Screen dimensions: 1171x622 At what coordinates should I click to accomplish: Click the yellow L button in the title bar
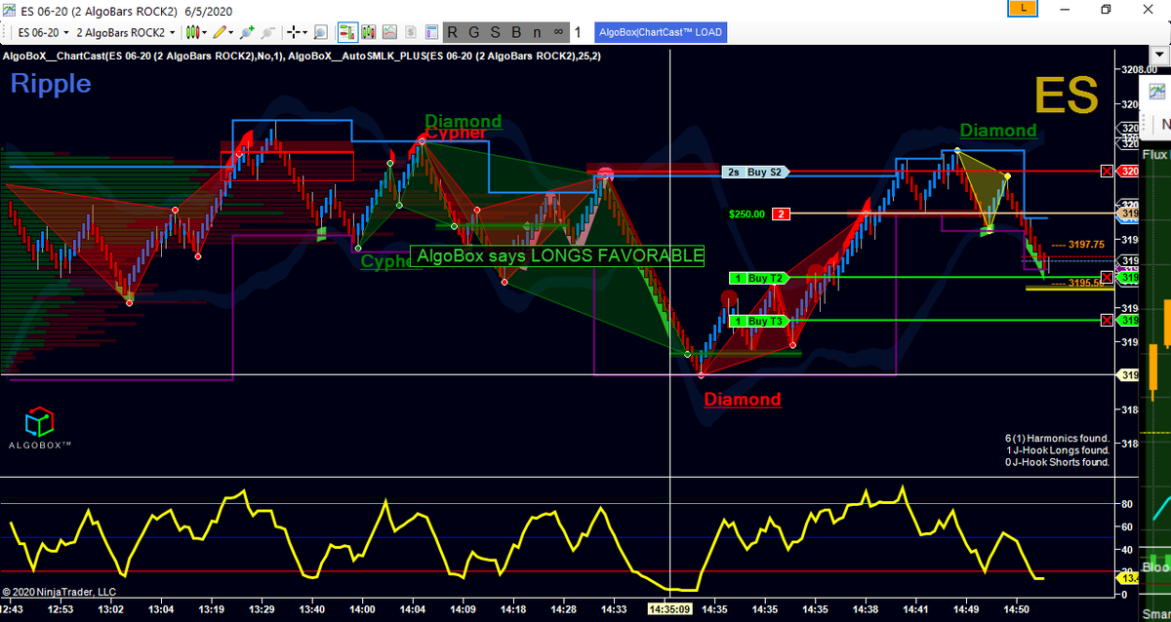1023,9
